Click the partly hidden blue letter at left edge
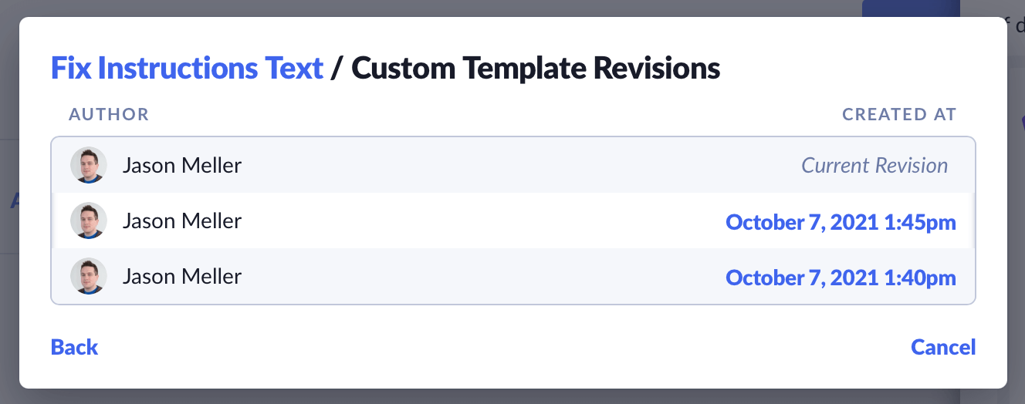This screenshot has width=1025, height=404. click(13, 202)
